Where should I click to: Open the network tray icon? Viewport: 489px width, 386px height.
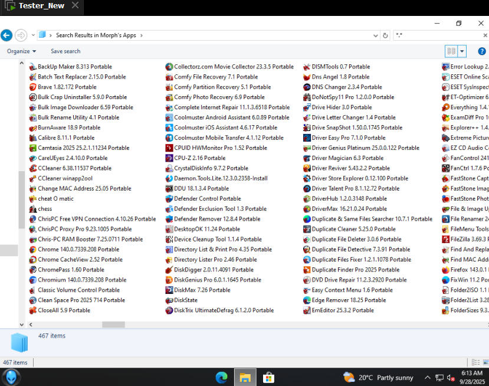point(439,378)
